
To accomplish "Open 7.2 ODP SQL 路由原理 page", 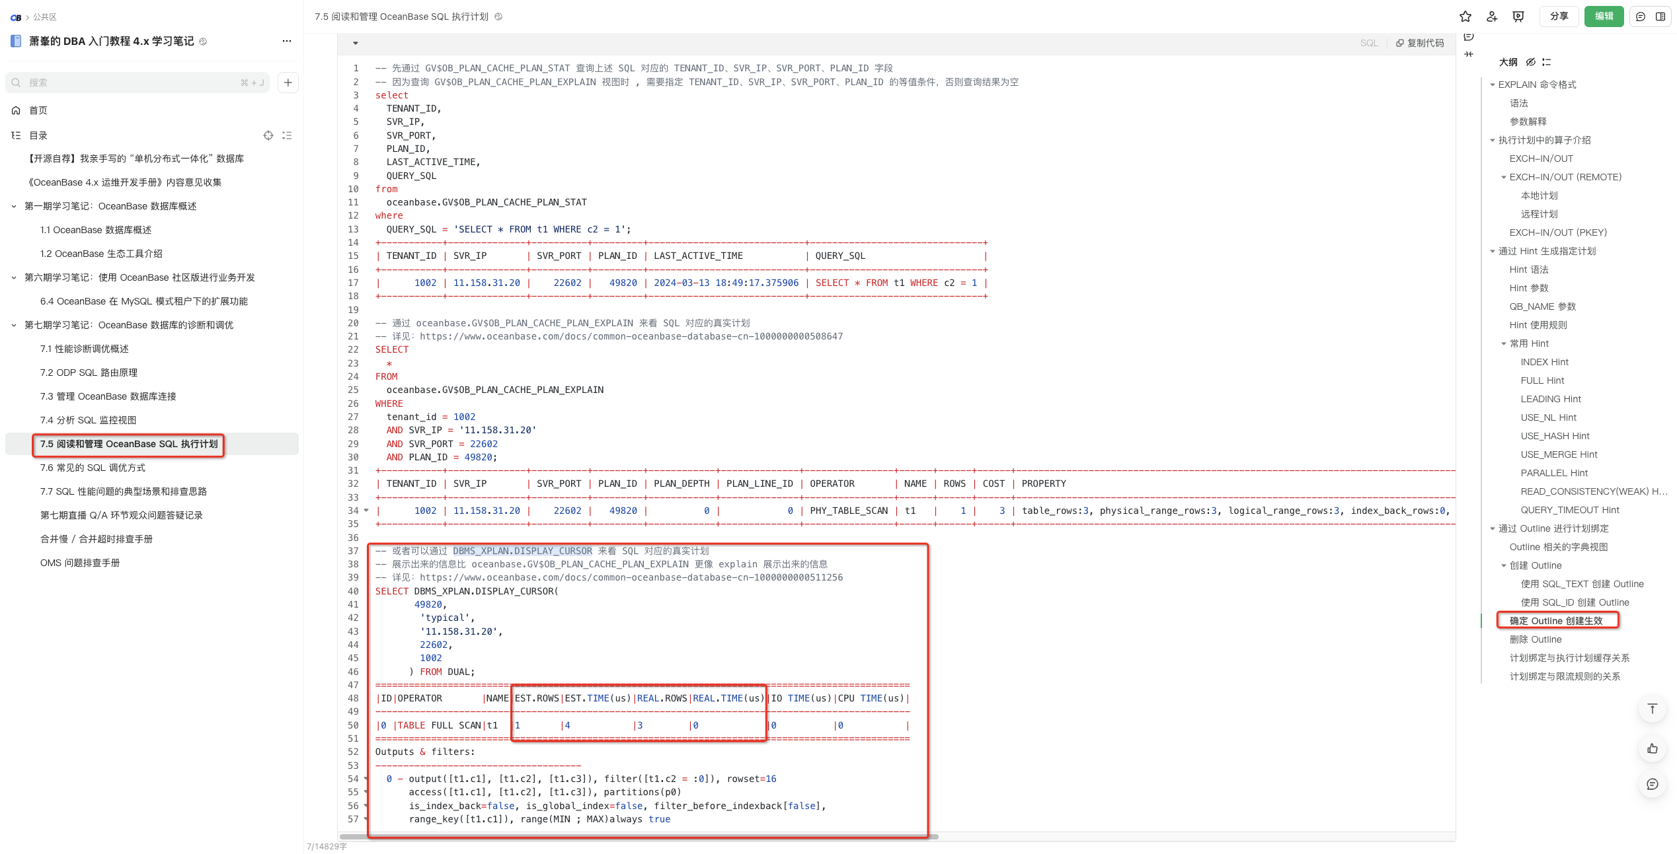I will click(x=89, y=373).
